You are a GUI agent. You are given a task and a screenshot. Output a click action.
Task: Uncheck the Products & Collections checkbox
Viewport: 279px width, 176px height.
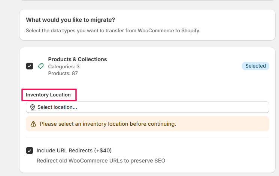click(30, 66)
